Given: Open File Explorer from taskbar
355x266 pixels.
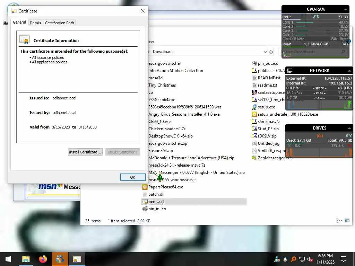Looking at the screenshot, I should click(x=26, y=259).
